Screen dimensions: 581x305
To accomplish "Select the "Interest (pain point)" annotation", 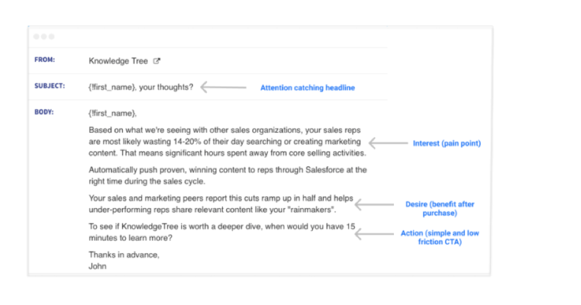I will coord(446,143).
